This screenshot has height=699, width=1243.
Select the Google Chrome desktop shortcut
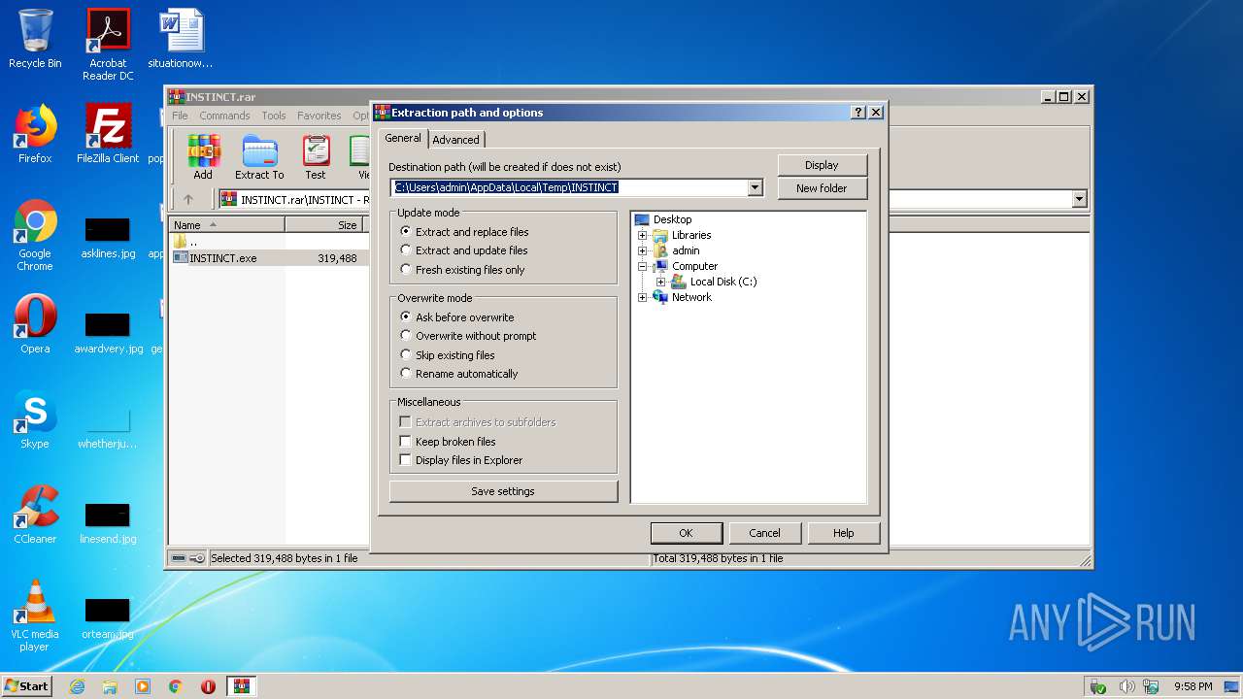35,235
